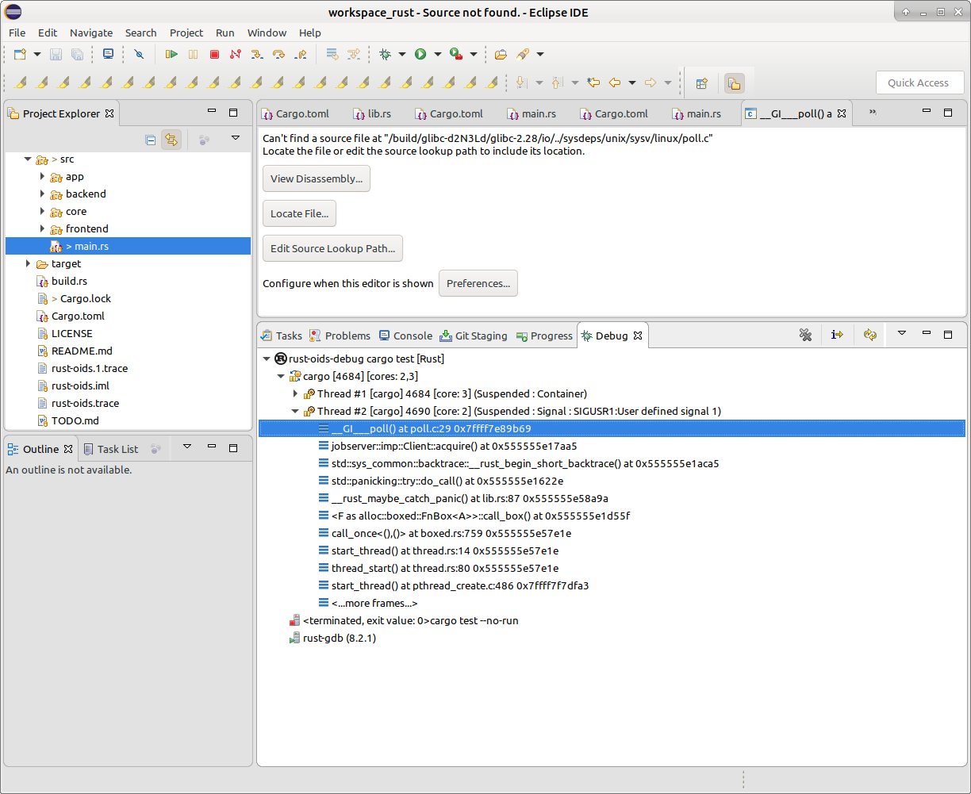Click the Debug bug toolbar icon
The image size is (971, 794).
(386, 54)
